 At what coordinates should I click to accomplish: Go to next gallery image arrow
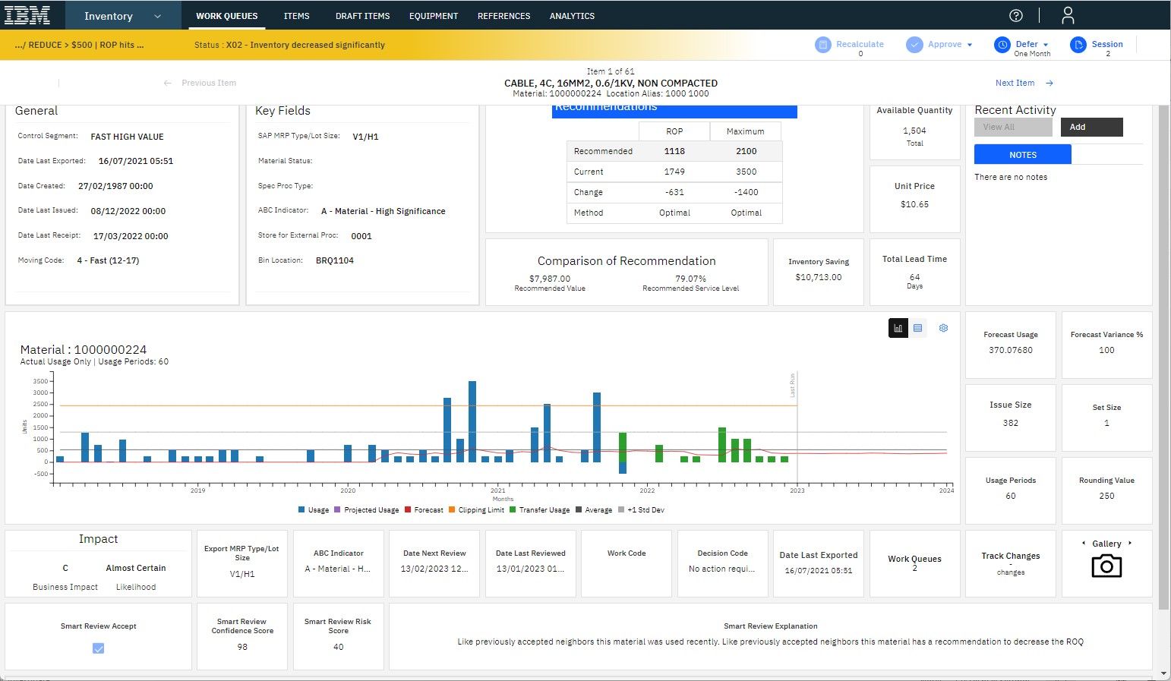[x=1130, y=543]
